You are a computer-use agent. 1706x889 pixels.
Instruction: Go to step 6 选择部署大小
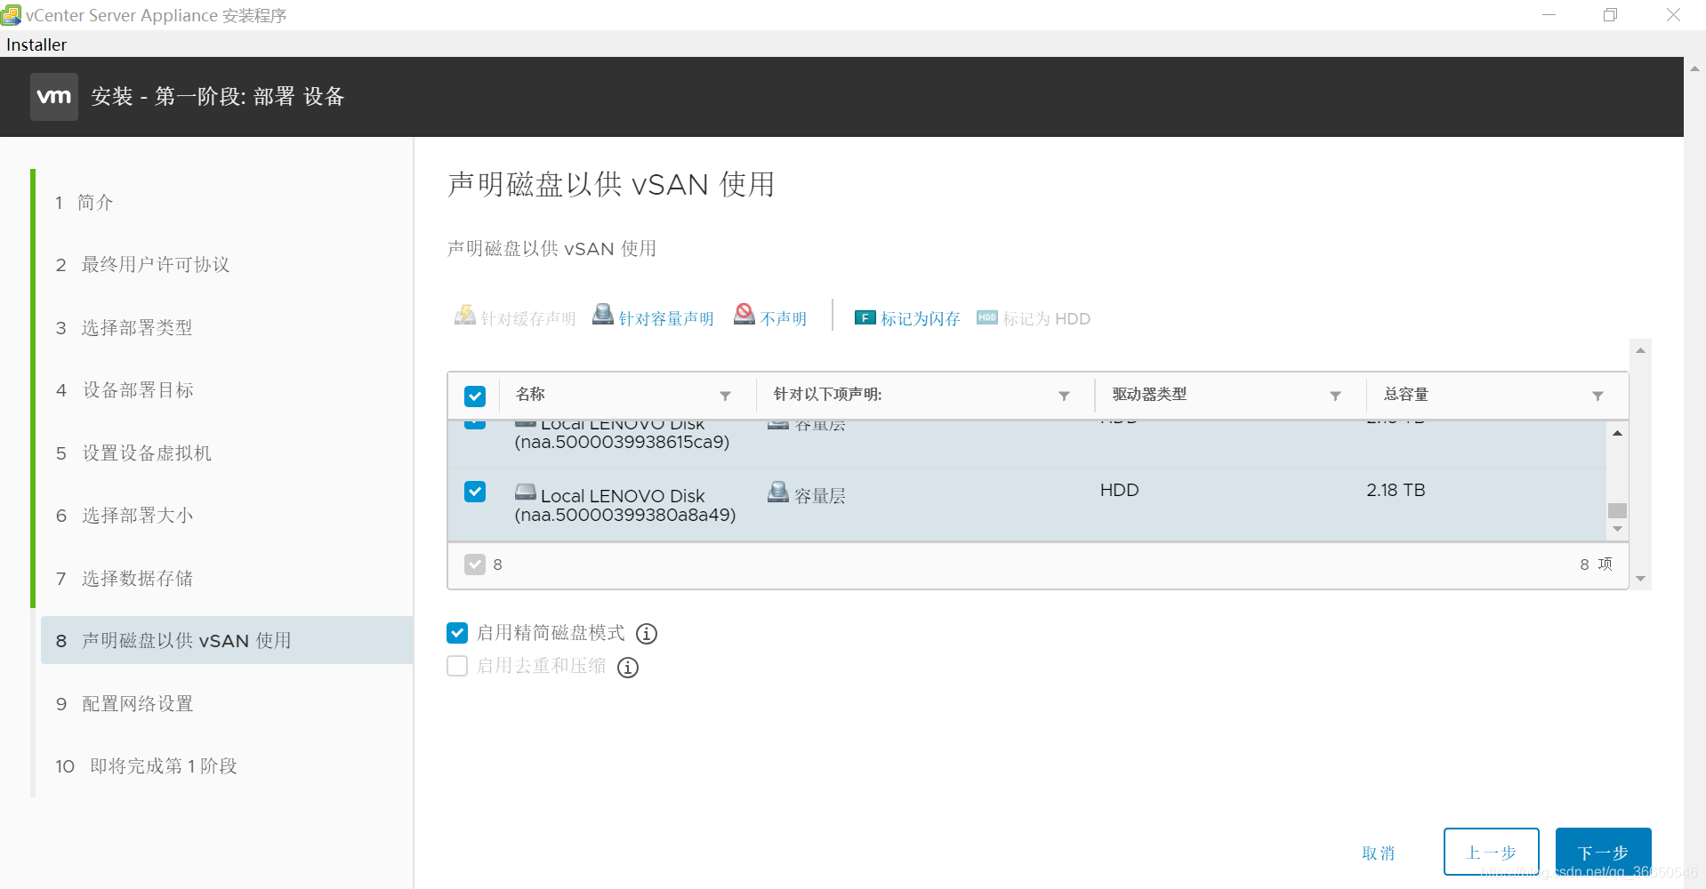(124, 516)
